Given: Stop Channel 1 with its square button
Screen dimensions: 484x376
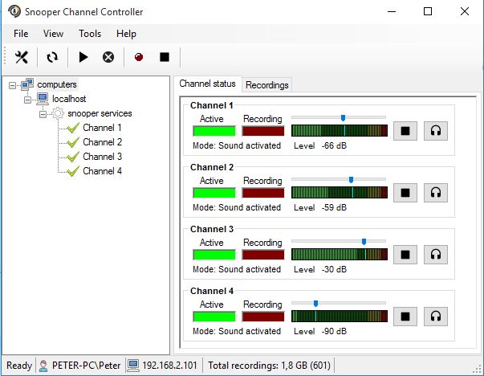Looking at the screenshot, I should click(x=405, y=131).
